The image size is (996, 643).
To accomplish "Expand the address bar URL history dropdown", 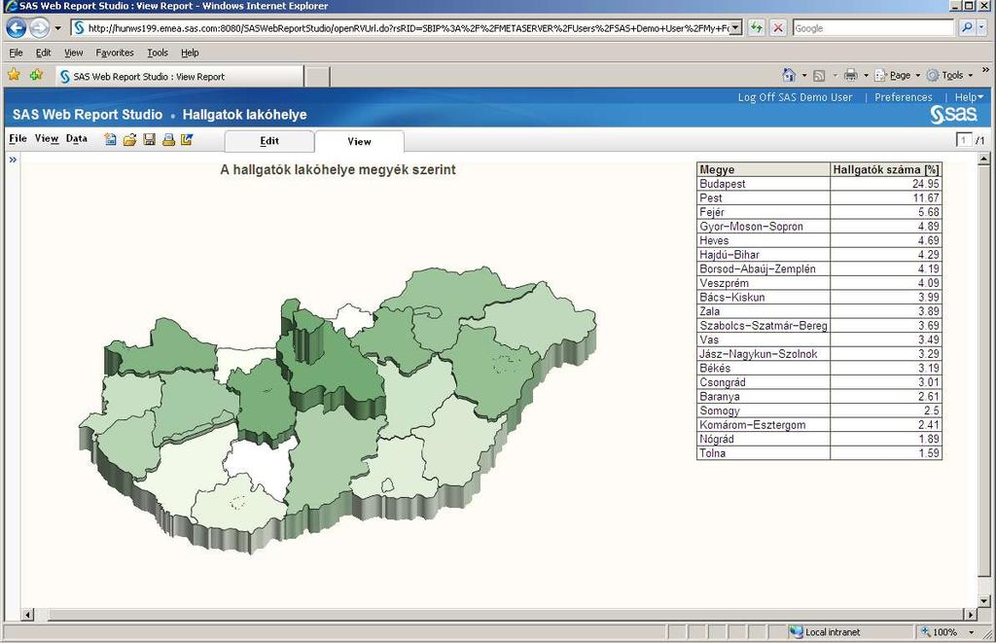I will [x=735, y=28].
